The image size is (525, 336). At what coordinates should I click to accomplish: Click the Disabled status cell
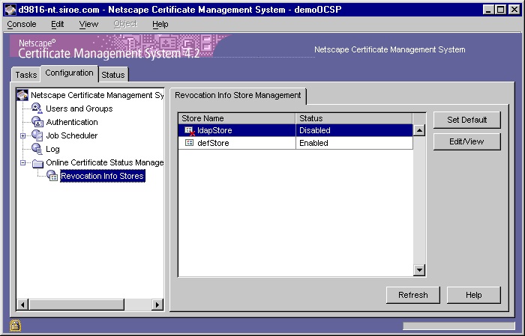tap(354, 130)
